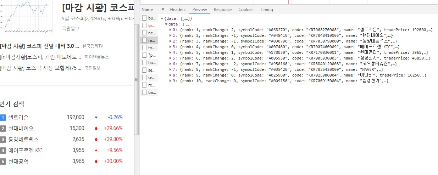The width and height of the screenshot is (438, 175).
Task: Select the 'bu...' request at top of list
Action: [149, 18]
